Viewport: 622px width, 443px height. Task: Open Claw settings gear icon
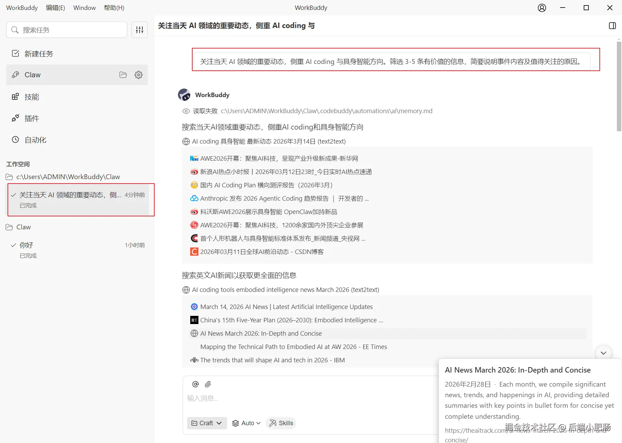pyautogui.click(x=139, y=75)
